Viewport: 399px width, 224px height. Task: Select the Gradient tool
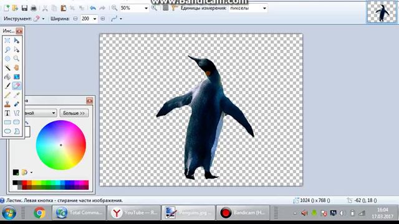17,77
